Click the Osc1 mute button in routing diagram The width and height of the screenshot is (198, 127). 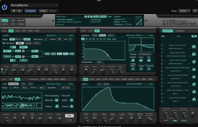click(x=23, y=51)
